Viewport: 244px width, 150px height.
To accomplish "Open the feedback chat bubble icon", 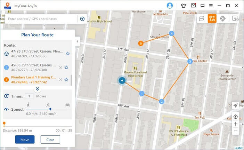I will 202,6.
